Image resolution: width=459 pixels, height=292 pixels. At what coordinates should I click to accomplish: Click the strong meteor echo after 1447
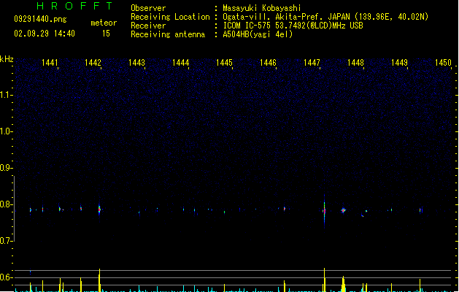tap(324, 211)
